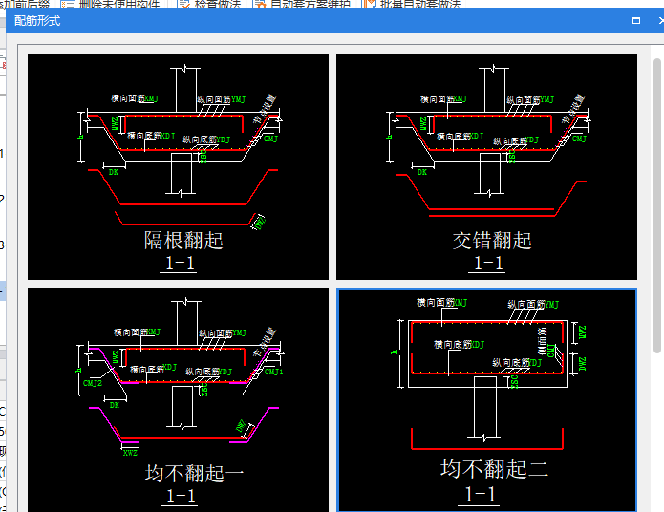664x512 pixels.
Task: Open 检查做法 in the background toolbar
Action: coord(210,4)
